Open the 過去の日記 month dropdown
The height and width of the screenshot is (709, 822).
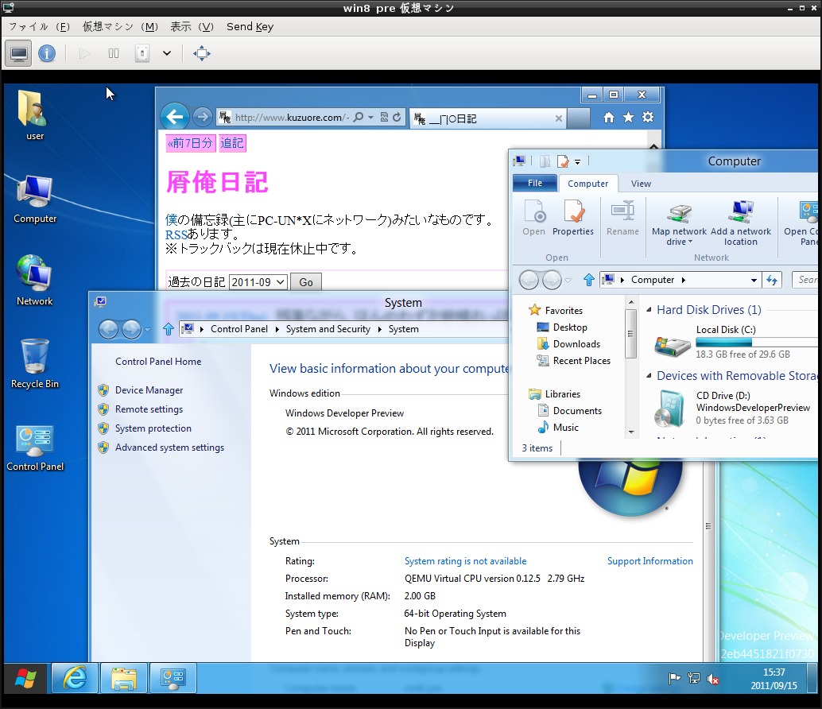pos(258,282)
